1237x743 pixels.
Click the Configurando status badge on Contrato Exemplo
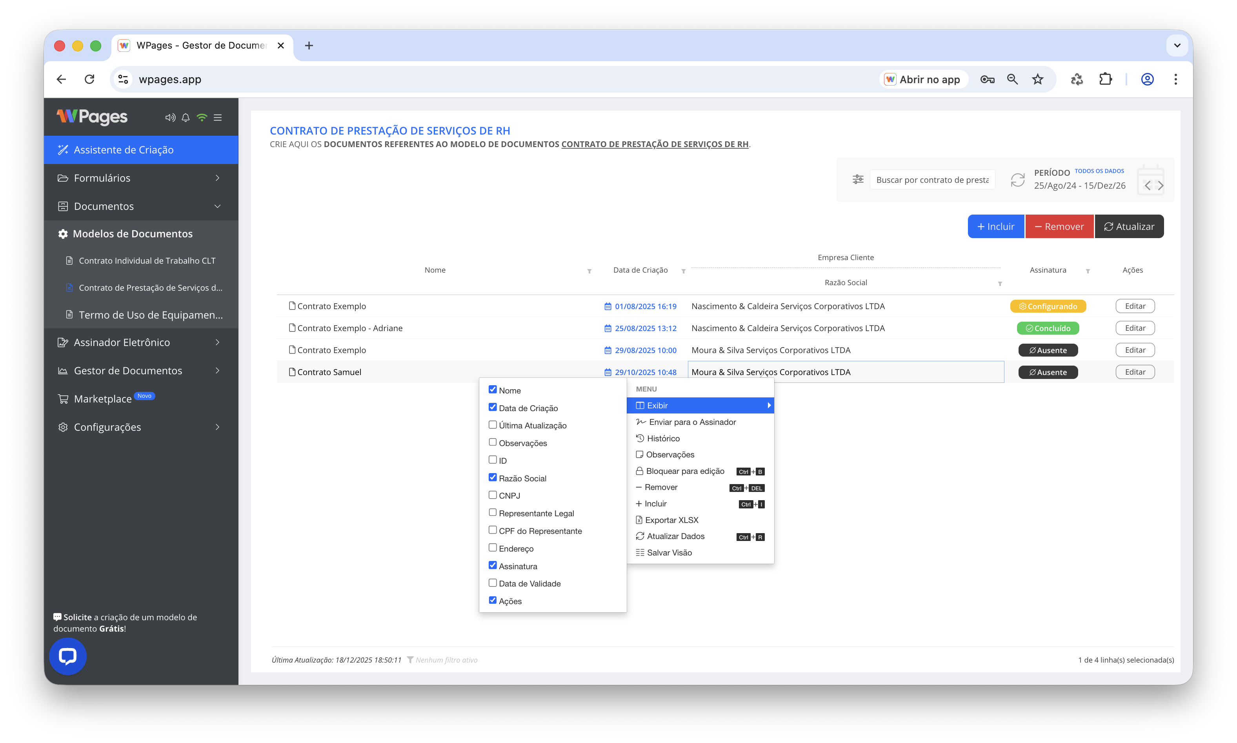point(1048,306)
